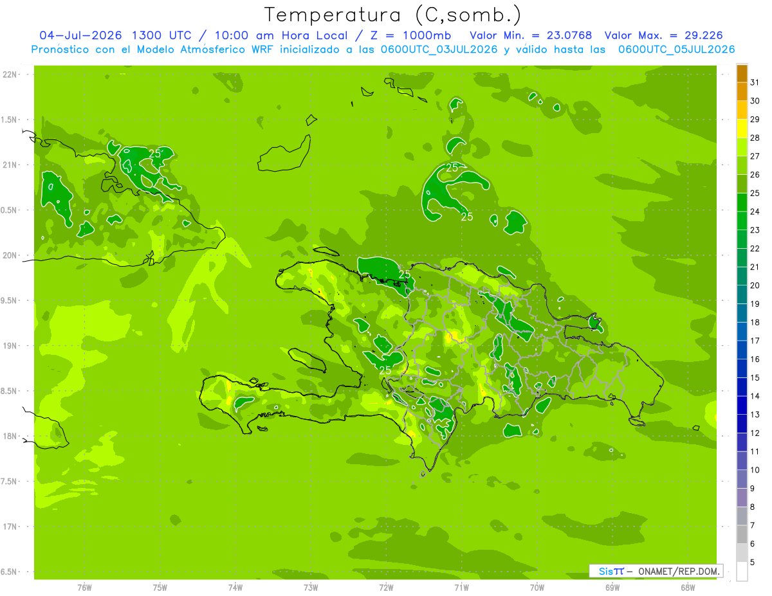
Task: Click the legend value '14'
Action: pos(755,396)
